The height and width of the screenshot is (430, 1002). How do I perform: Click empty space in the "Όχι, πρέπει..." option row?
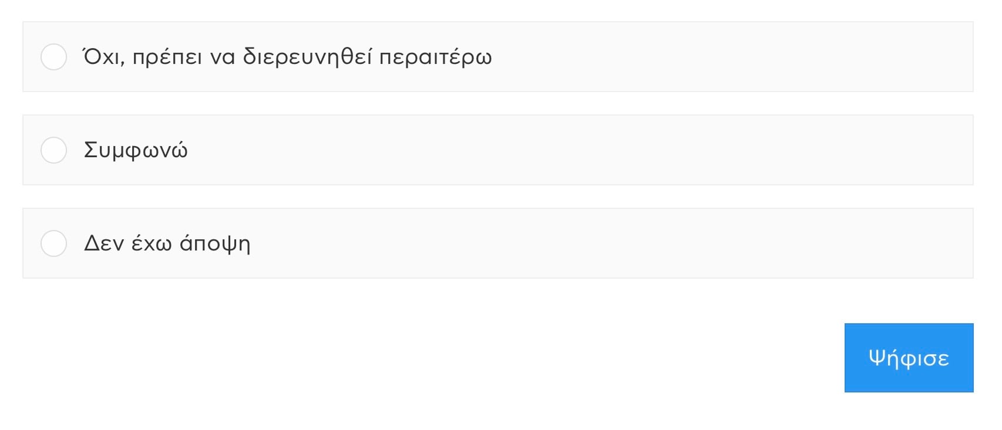click(705, 57)
